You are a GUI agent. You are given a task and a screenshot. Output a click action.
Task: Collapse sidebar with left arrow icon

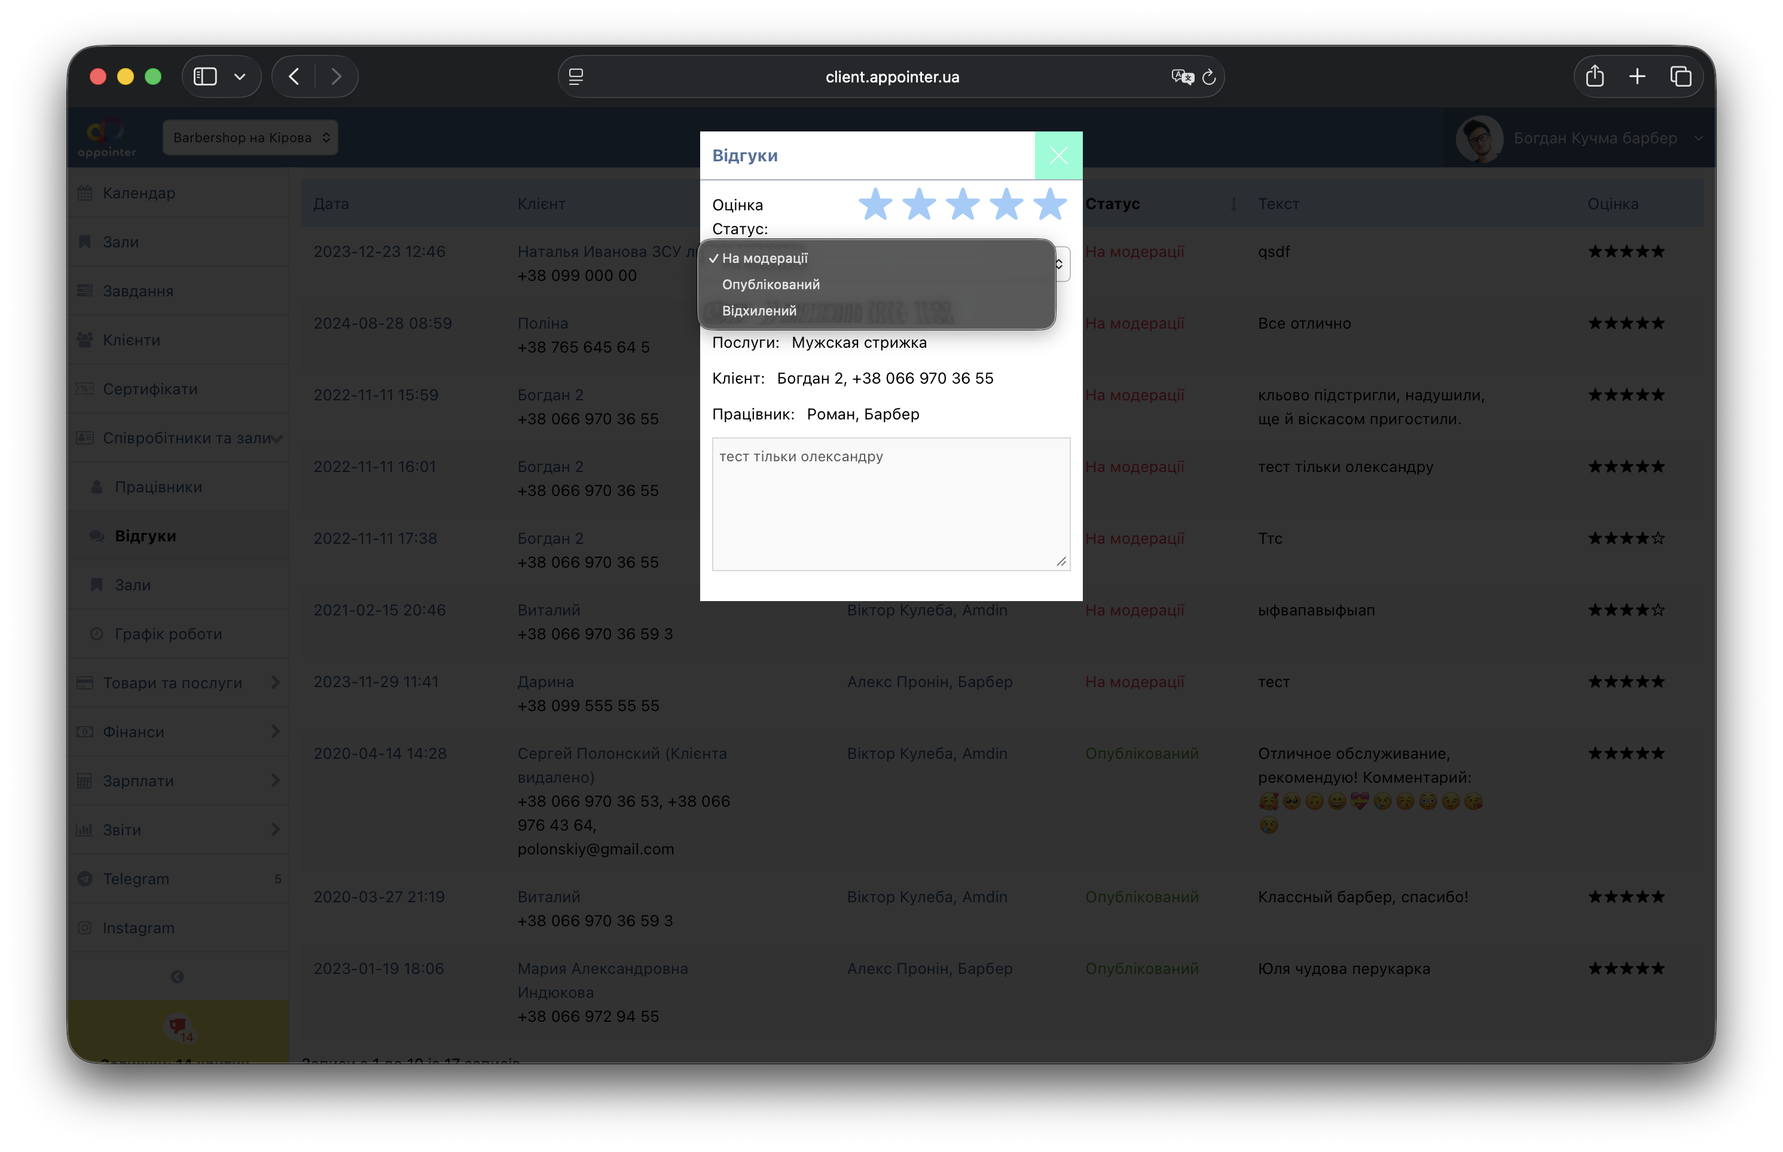tap(178, 976)
